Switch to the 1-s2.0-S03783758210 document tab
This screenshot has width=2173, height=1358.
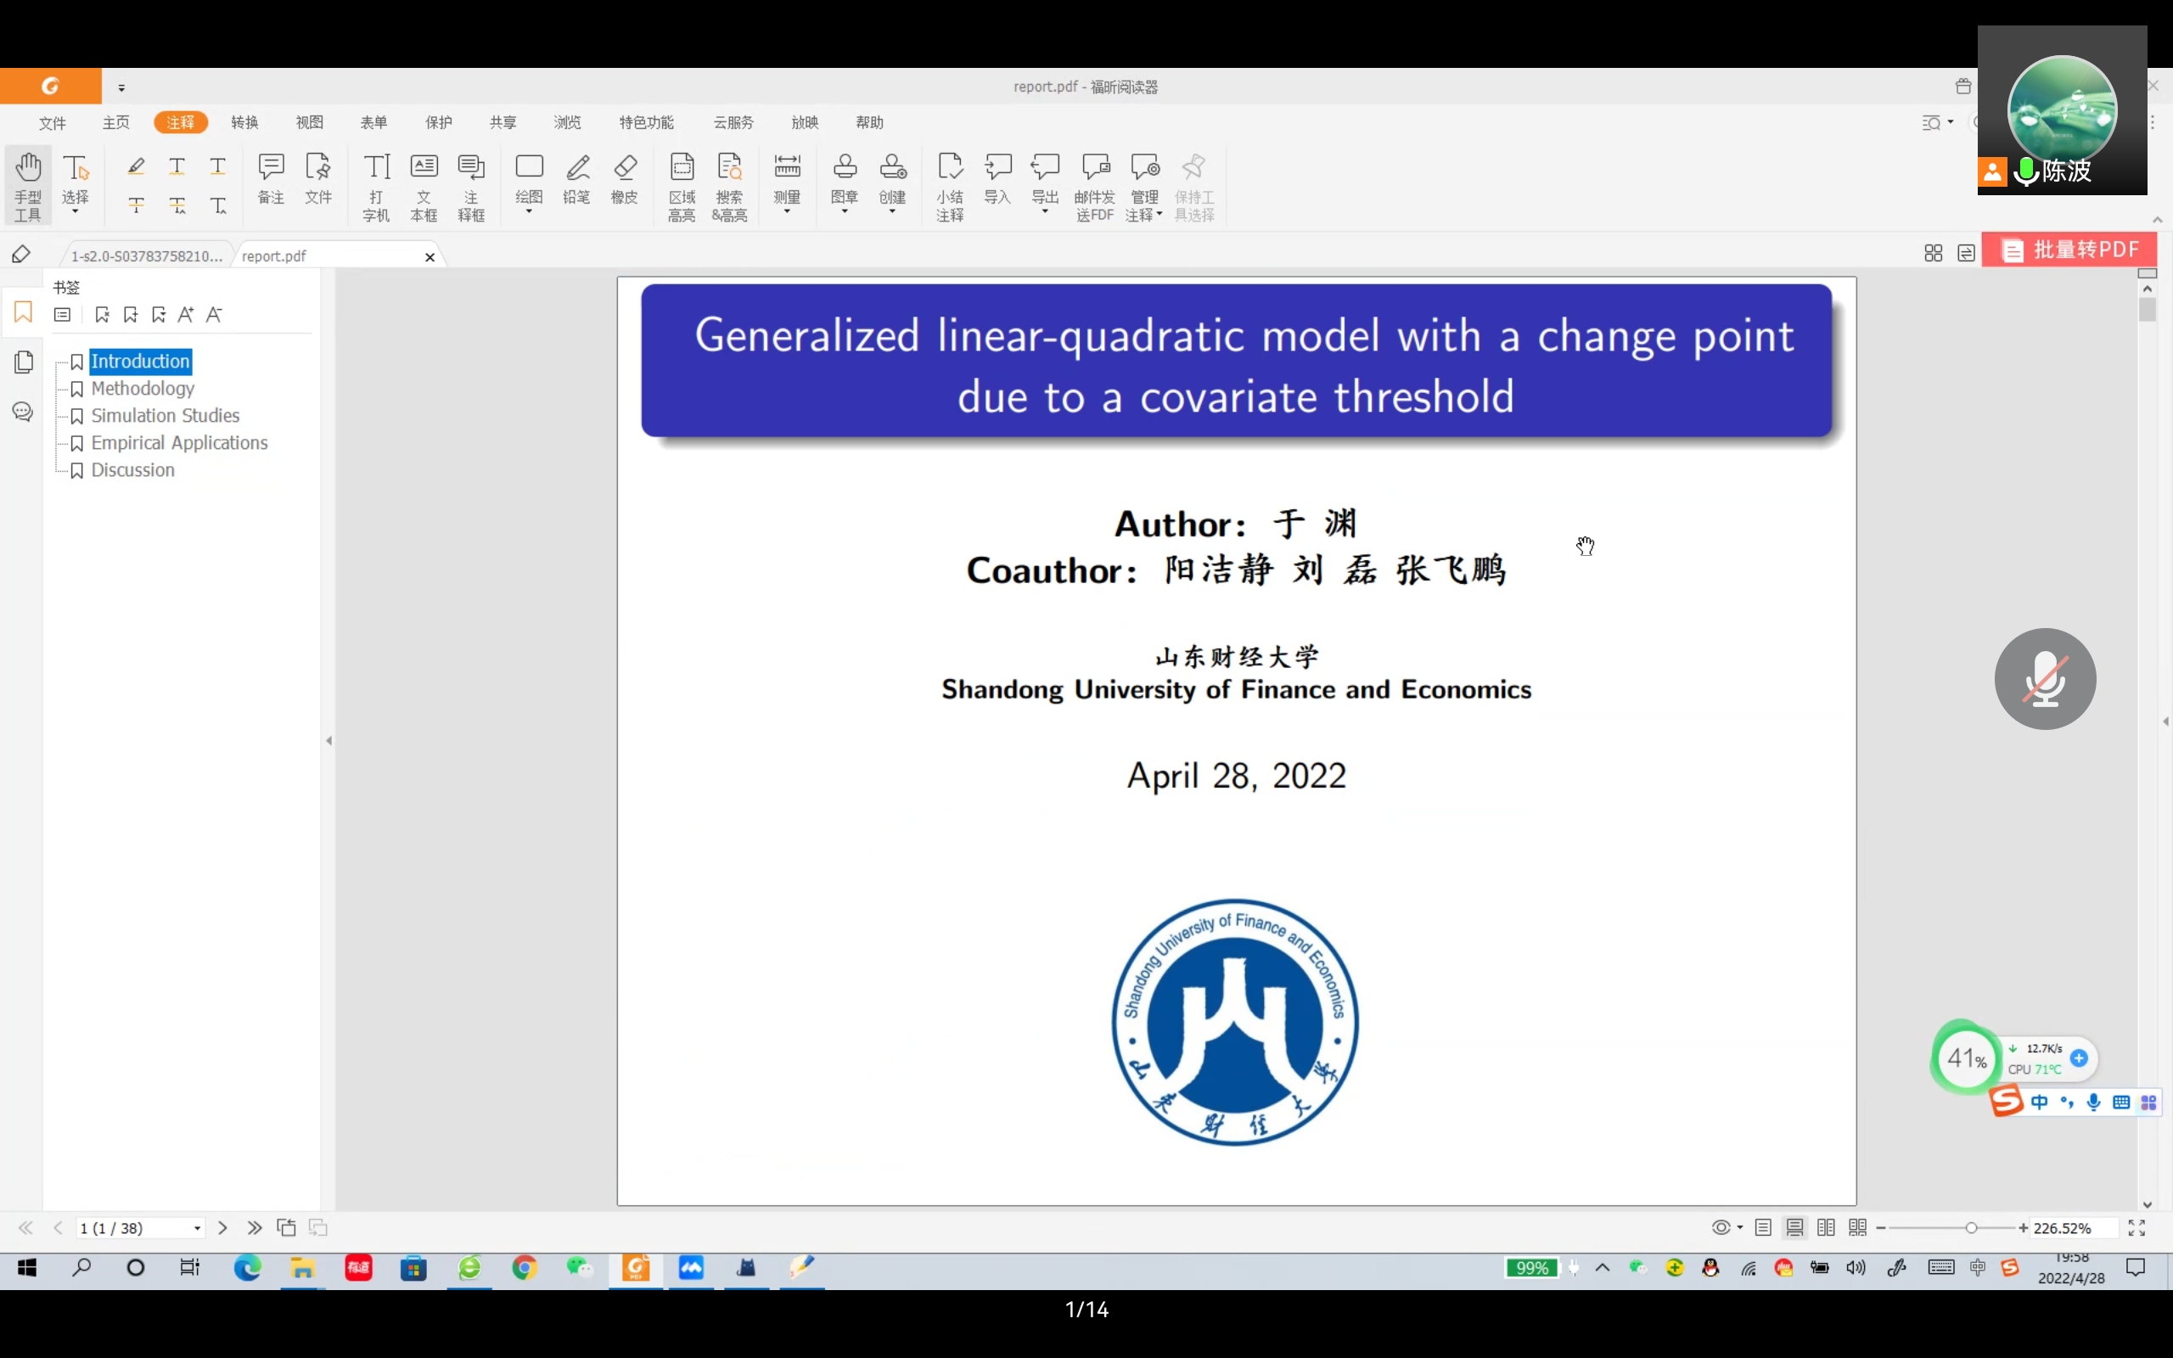[x=146, y=256]
